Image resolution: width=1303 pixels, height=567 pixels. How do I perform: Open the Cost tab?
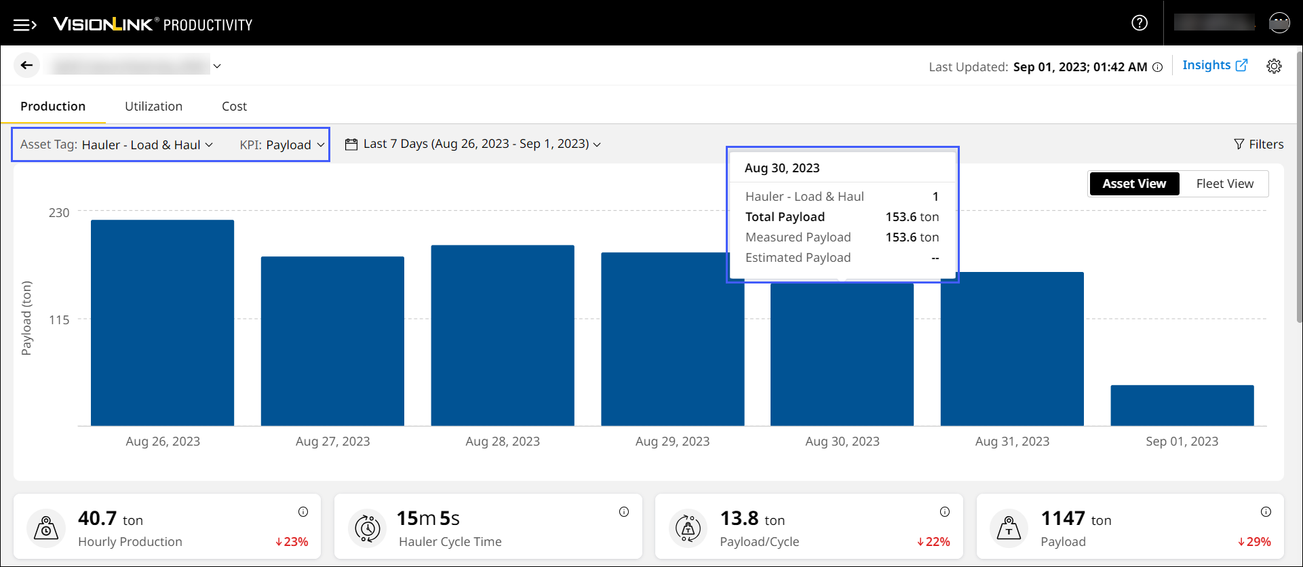click(234, 106)
